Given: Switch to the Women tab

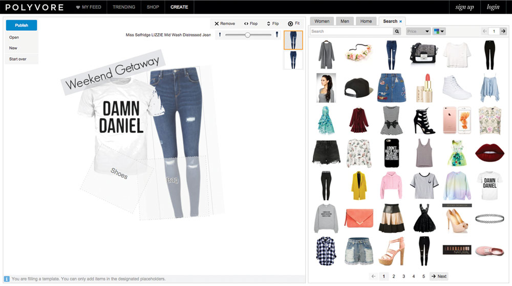Looking at the screenshot, I should point(322,21).
